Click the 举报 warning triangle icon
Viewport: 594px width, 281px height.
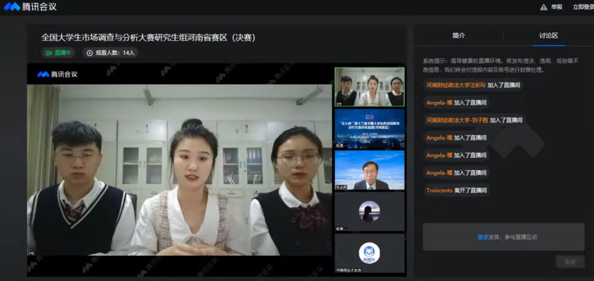[x=544, y=7]
